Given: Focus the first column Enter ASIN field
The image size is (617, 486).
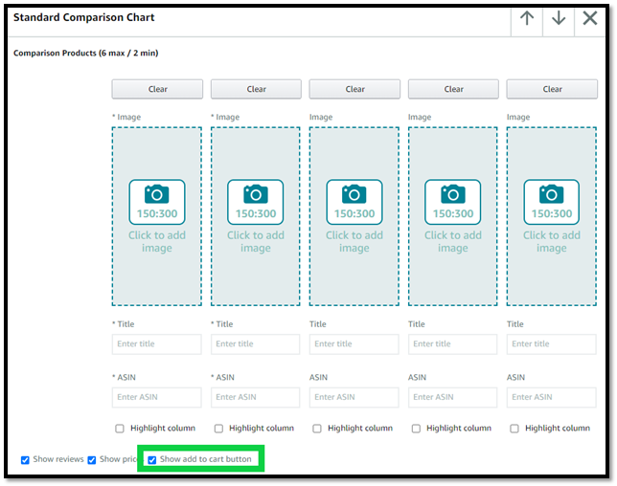Looking at the screenshot, I should click(x=156, y=397).
